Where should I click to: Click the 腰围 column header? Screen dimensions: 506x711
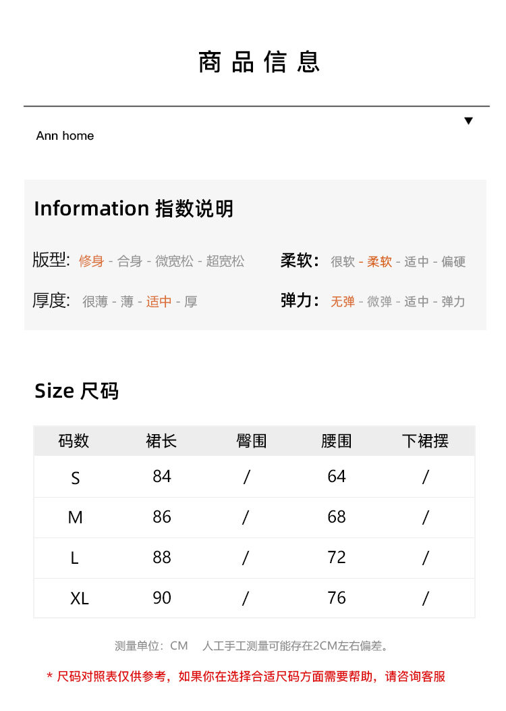[x=336, y=442]
